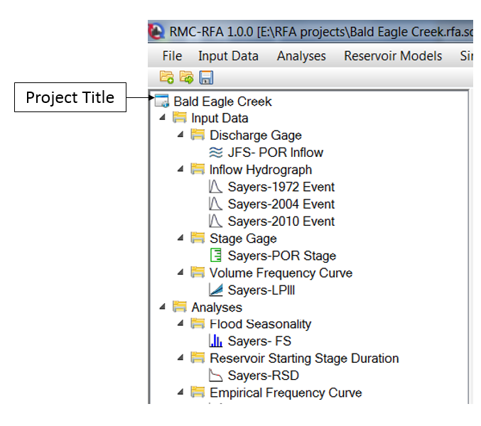Click the Discharge Gage folder icon
The width and height of the screenshot is (481, 426).
(198, 134)
